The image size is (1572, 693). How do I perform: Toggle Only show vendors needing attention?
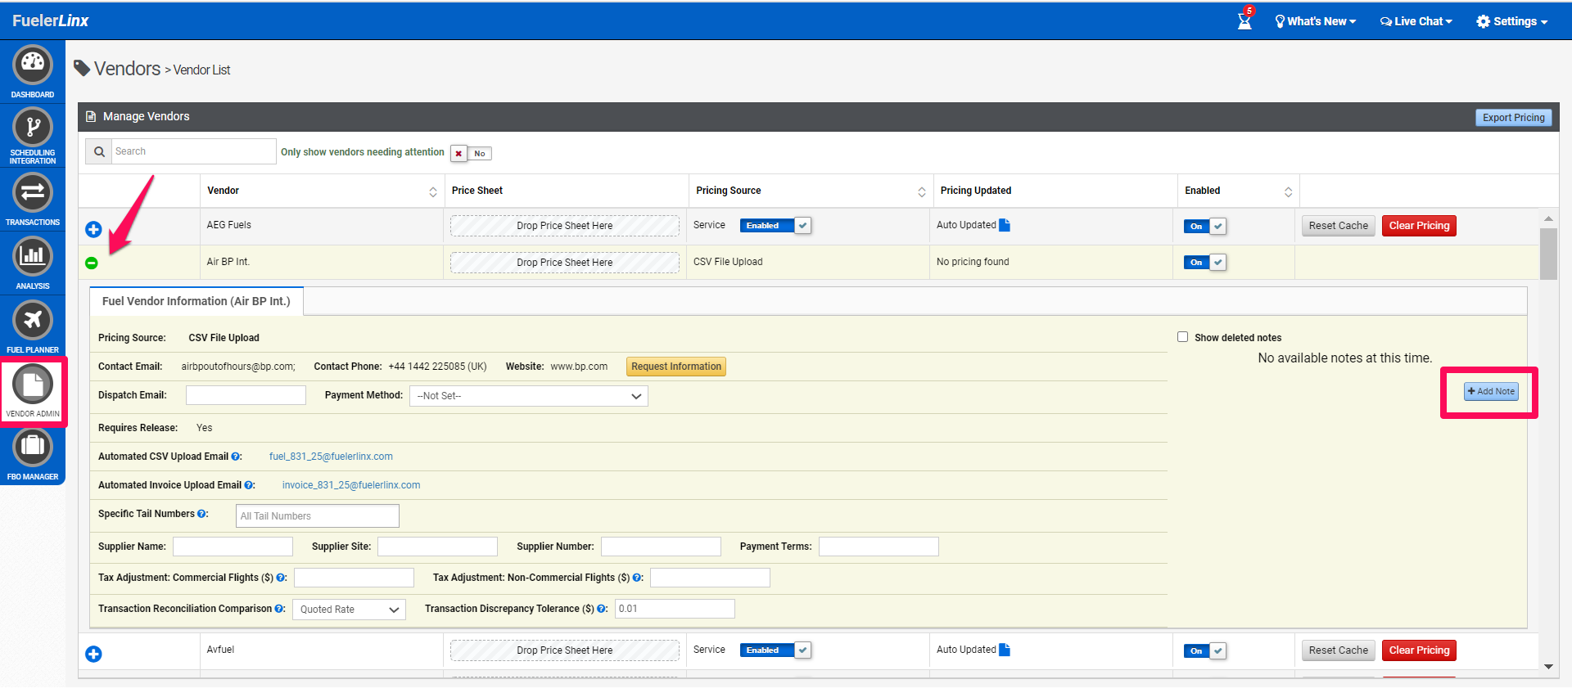point(471,153)
